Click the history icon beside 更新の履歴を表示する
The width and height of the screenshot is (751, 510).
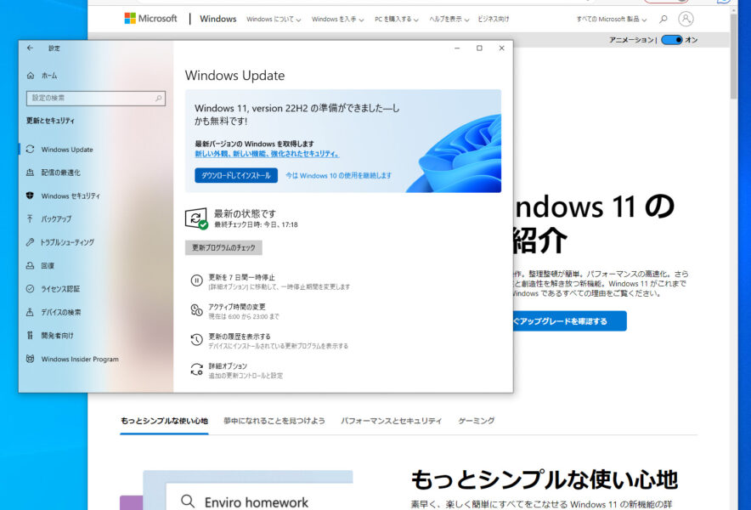point(196,340)
